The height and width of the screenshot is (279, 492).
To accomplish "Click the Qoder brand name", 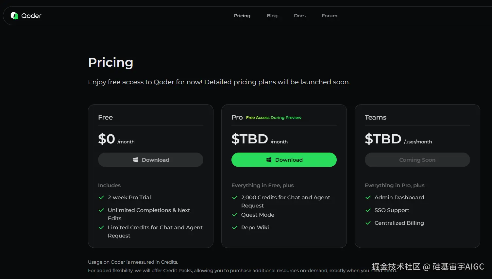I will tap(31, 16).
